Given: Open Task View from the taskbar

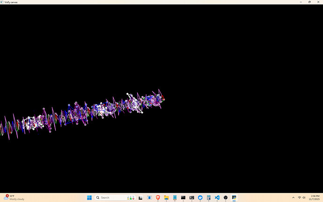Looking at the screenshot, I should pyautogui.click(x=140, y=198).
